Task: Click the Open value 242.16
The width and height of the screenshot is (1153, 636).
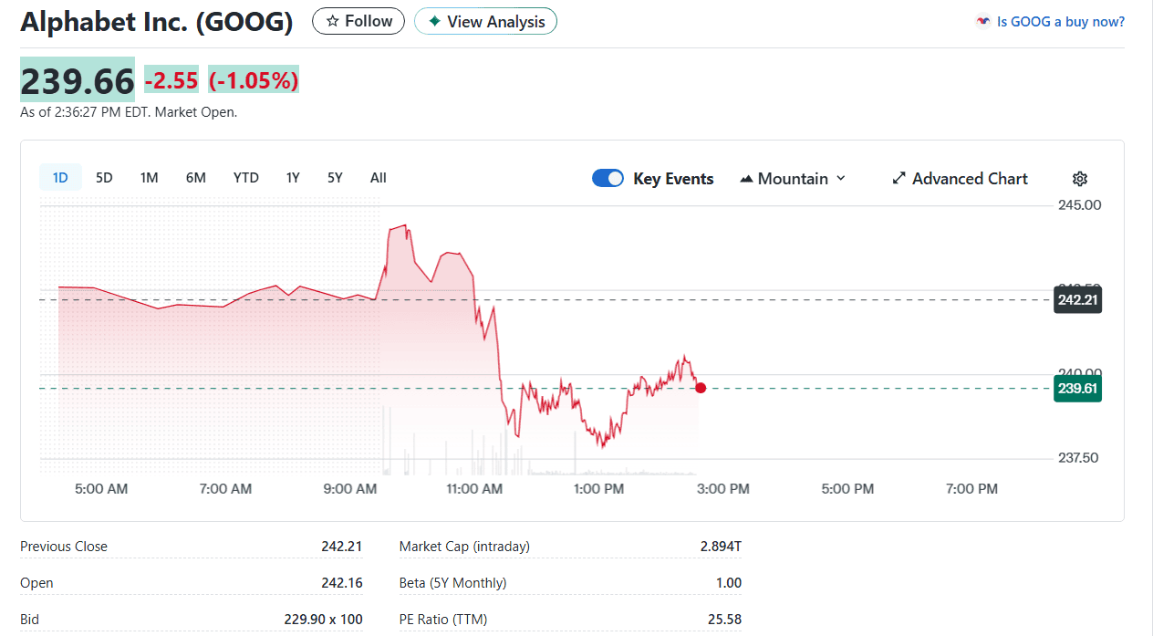Action: 342,583
